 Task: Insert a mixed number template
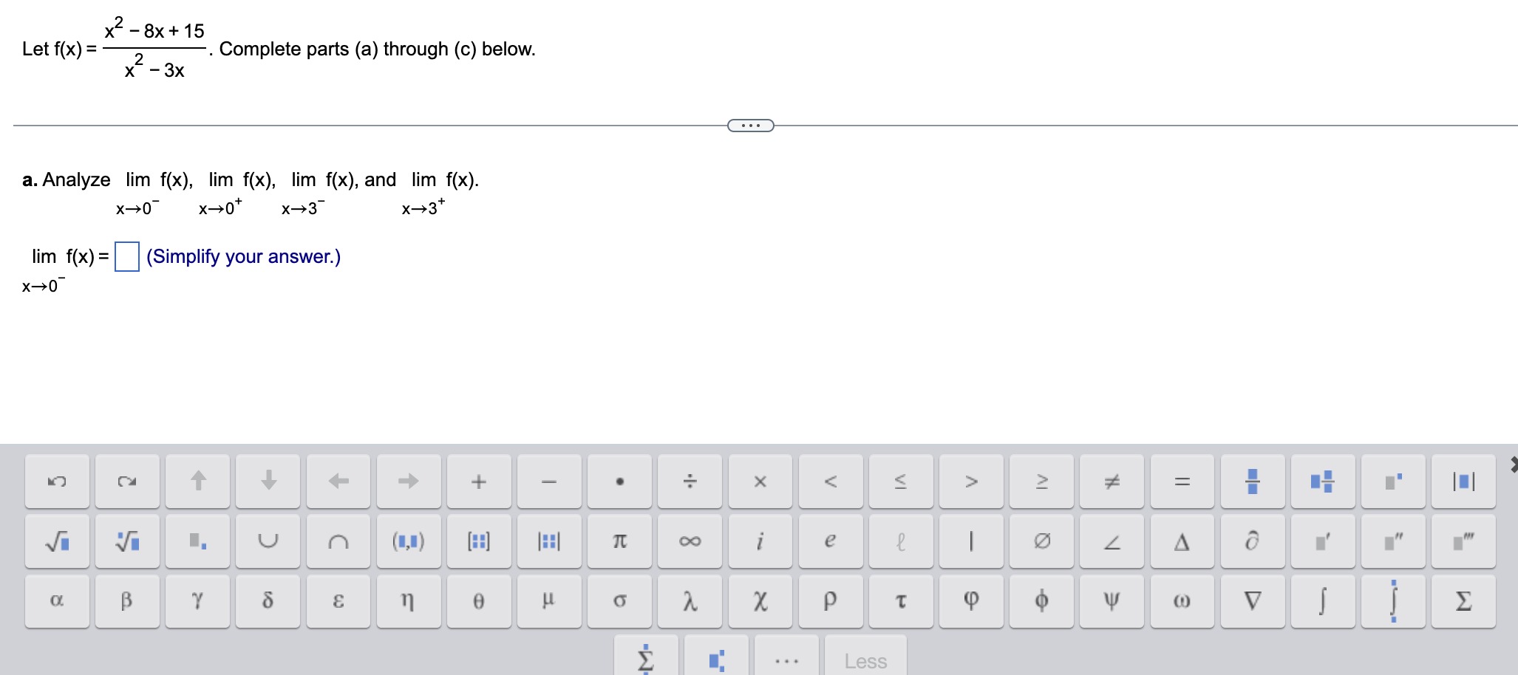1323,482
